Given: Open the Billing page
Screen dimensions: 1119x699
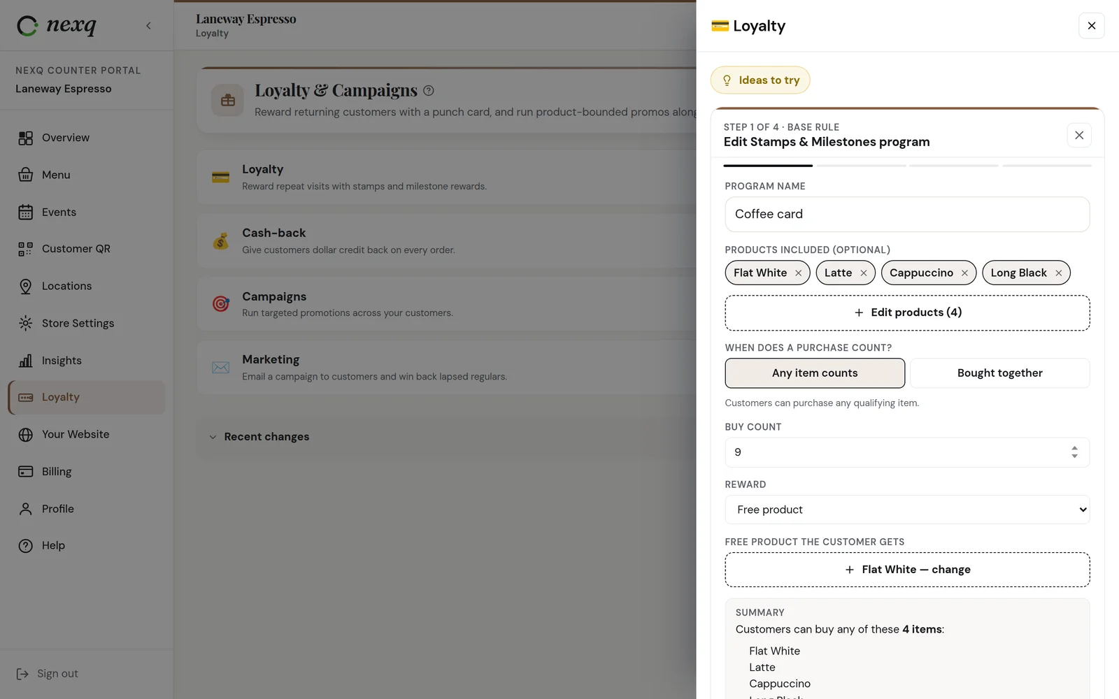Looking at the screenshot, I should coord(87,472).
